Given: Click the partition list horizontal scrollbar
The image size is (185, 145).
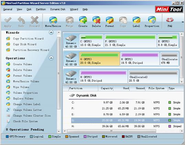Looking at the screenshot, I should click(111, 131).
